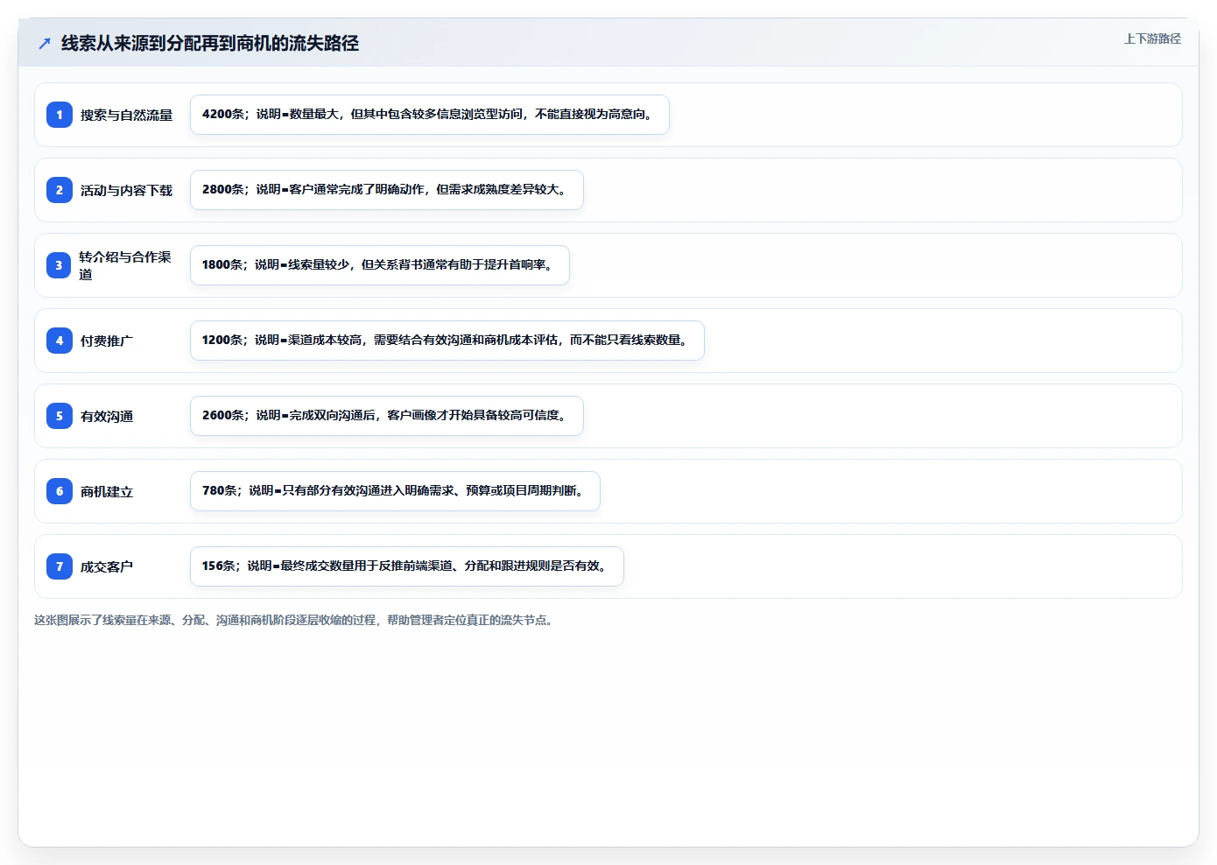
Task: Select step badge 5 for 有效沟通
Action: click(60, 416)
